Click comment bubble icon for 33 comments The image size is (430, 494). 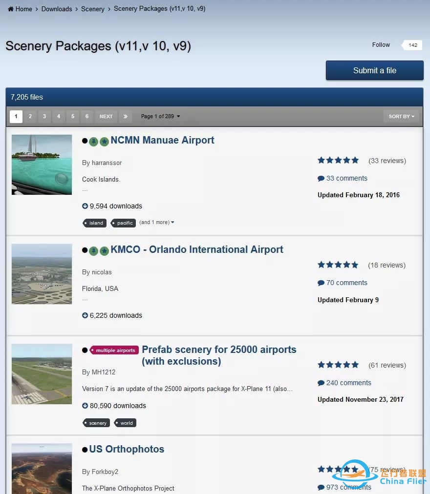tap(321, 179)
